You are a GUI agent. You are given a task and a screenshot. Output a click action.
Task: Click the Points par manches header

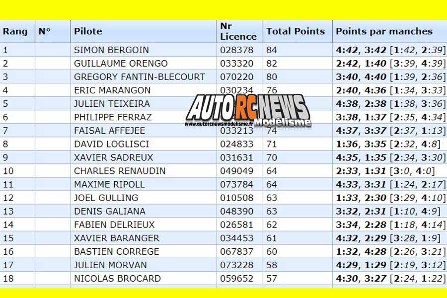[384, 31]
